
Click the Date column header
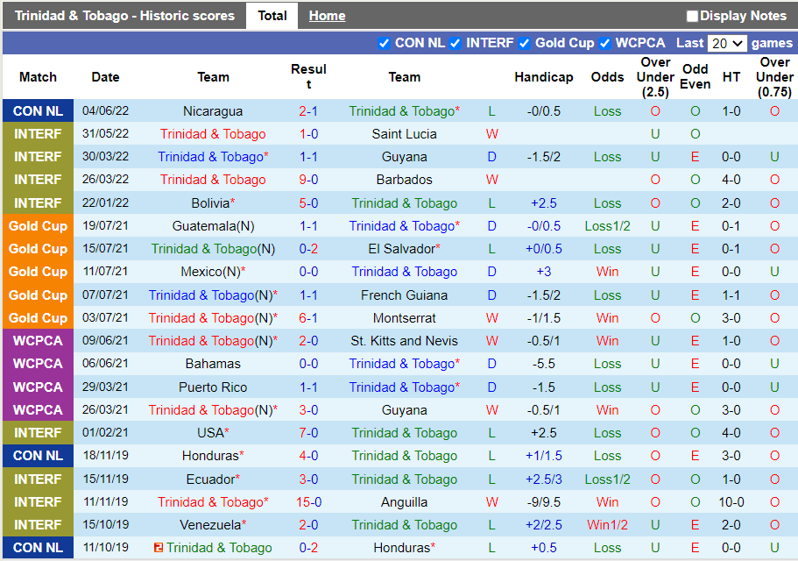coord(105,77)
